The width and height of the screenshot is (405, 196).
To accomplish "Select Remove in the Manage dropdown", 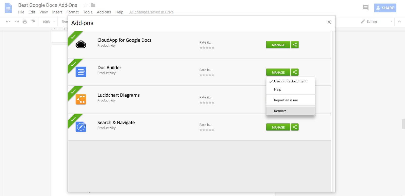I will pyautogui.click(x=290, y=111).
